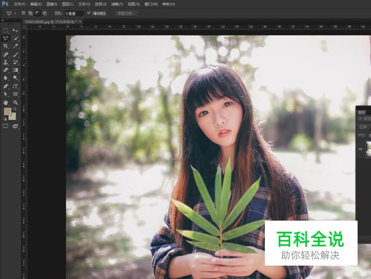
Task: Collapse the tools panel double arrow
Action: [3, 20]
